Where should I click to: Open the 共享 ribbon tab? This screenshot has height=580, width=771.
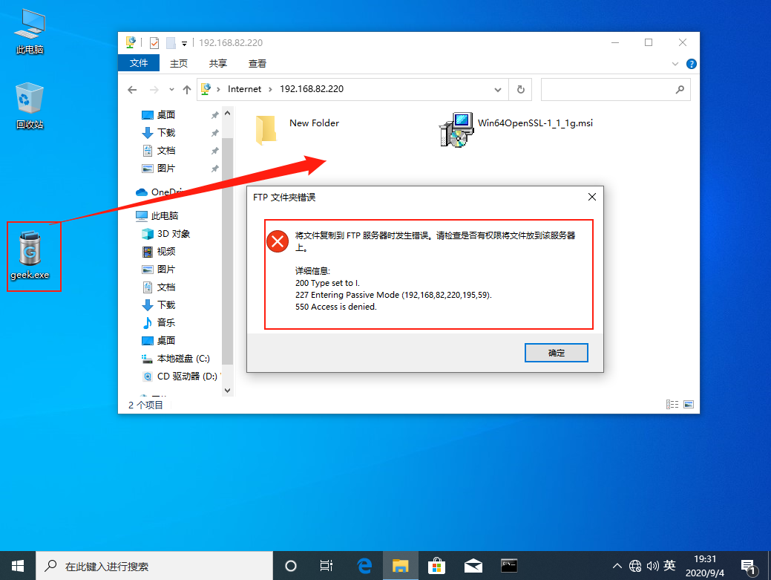[x=218, y=63]
